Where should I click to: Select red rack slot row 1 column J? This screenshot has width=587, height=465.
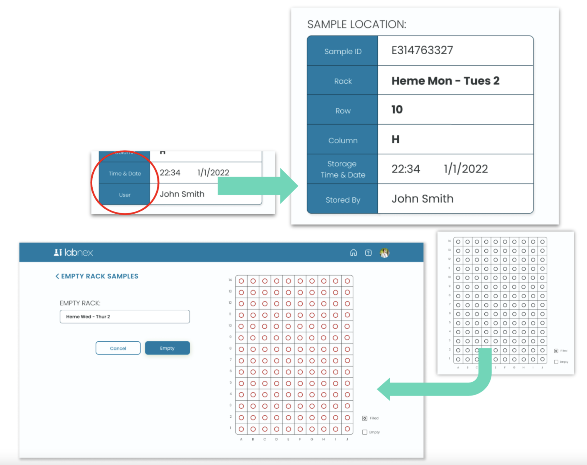click(x=347, y=429)
